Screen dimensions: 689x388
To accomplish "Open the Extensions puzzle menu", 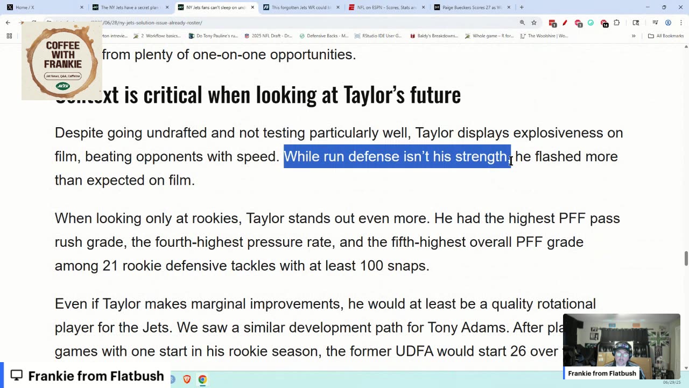I will coord(617,23).
